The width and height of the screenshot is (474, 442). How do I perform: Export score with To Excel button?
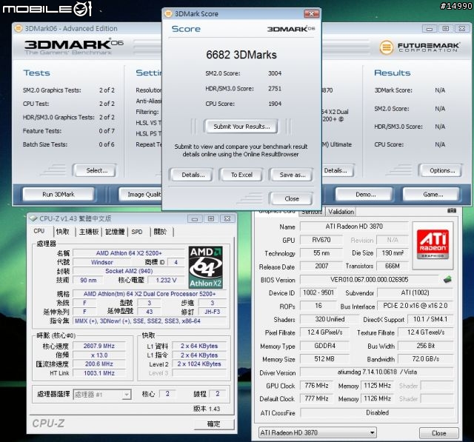(241, 175)
